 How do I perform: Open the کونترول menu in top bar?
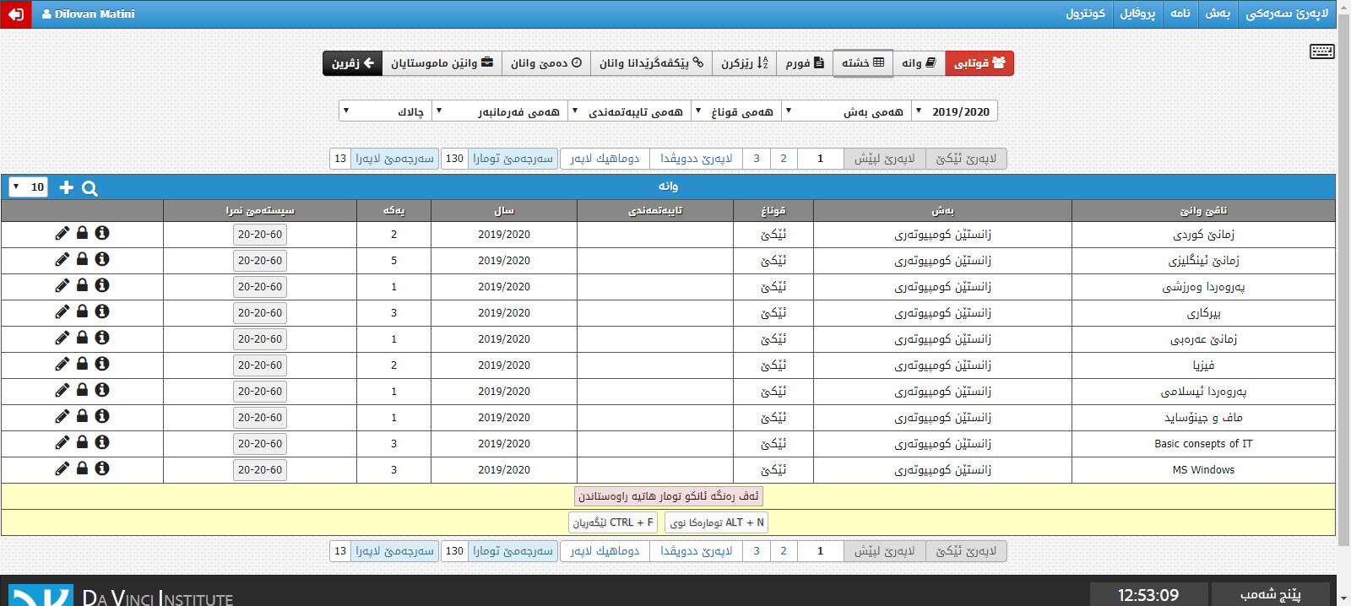click(1085, 14)
